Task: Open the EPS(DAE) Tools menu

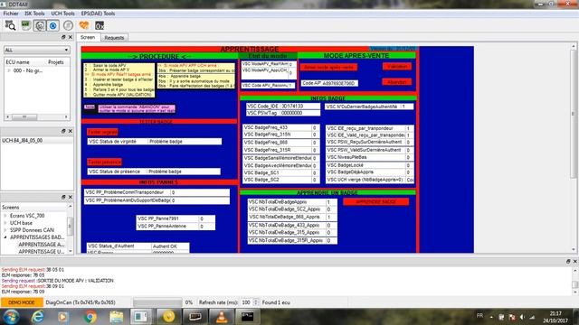Action: click(98, 14)
